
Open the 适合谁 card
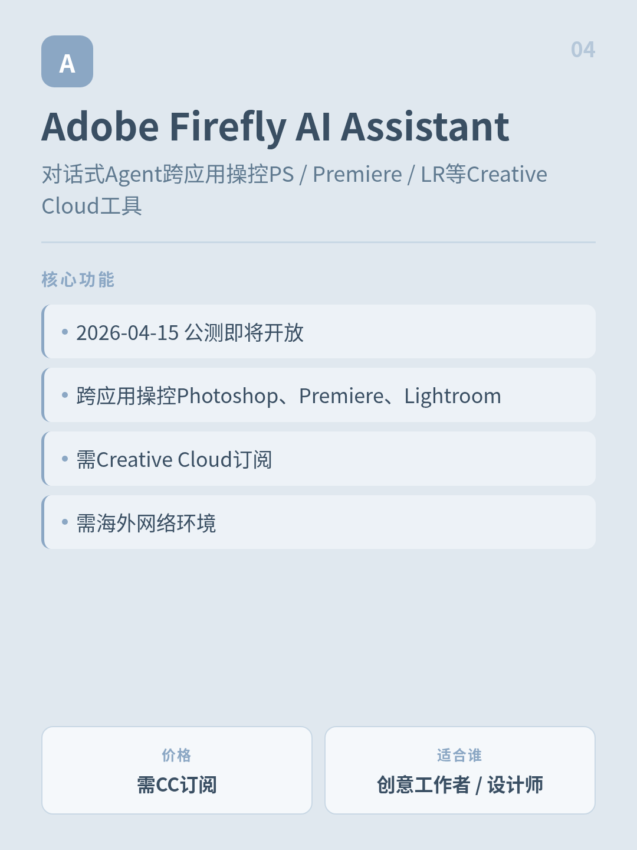pos(460,770)
